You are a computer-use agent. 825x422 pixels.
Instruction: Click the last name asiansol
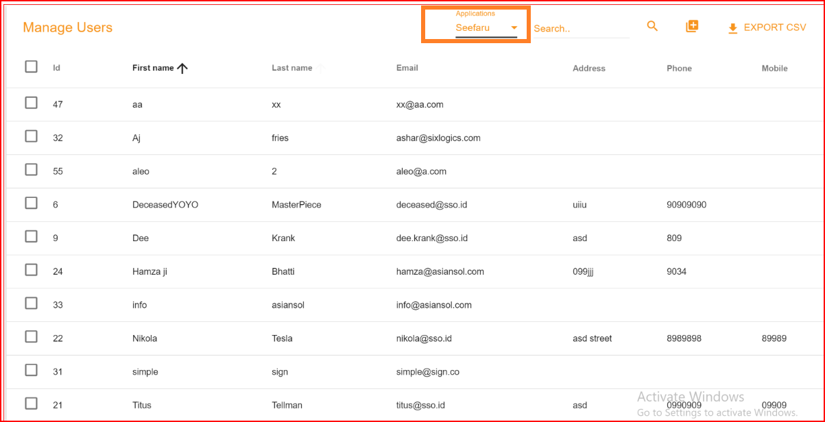[x=288, y=305]
